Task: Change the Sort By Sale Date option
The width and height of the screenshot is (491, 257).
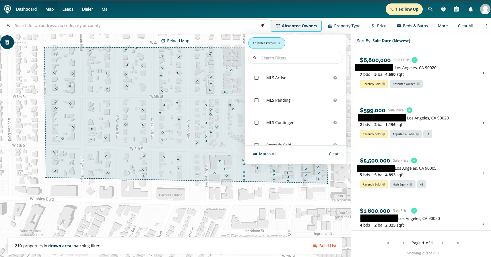Action: tap(391, 41)
